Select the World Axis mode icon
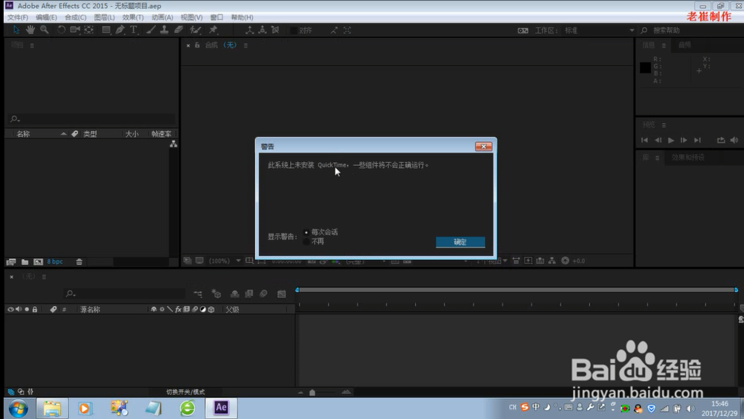Image resolution: width=744 pixels, height=419 pixels. click(263, 30)
